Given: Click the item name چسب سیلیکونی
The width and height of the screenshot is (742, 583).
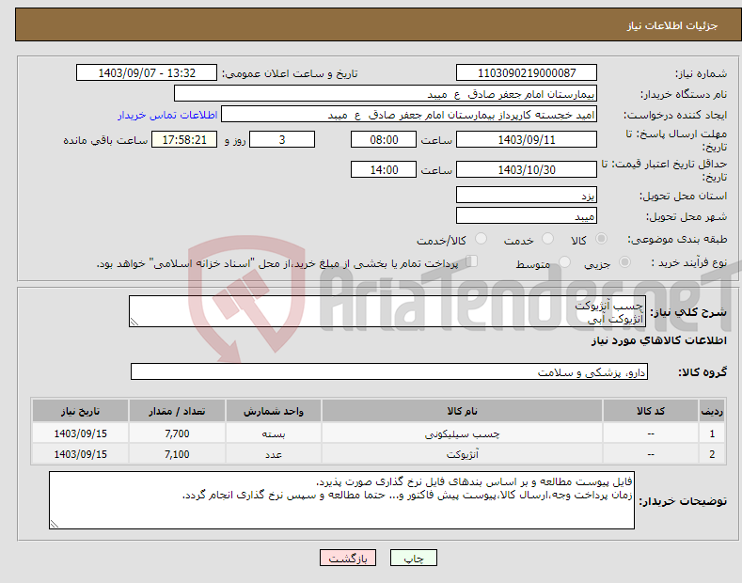Looking at the screenshot, I should (462, 433).
